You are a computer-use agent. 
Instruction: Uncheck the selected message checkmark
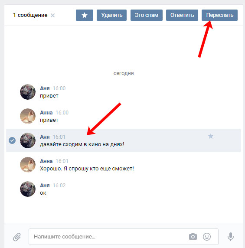[12, 140]
